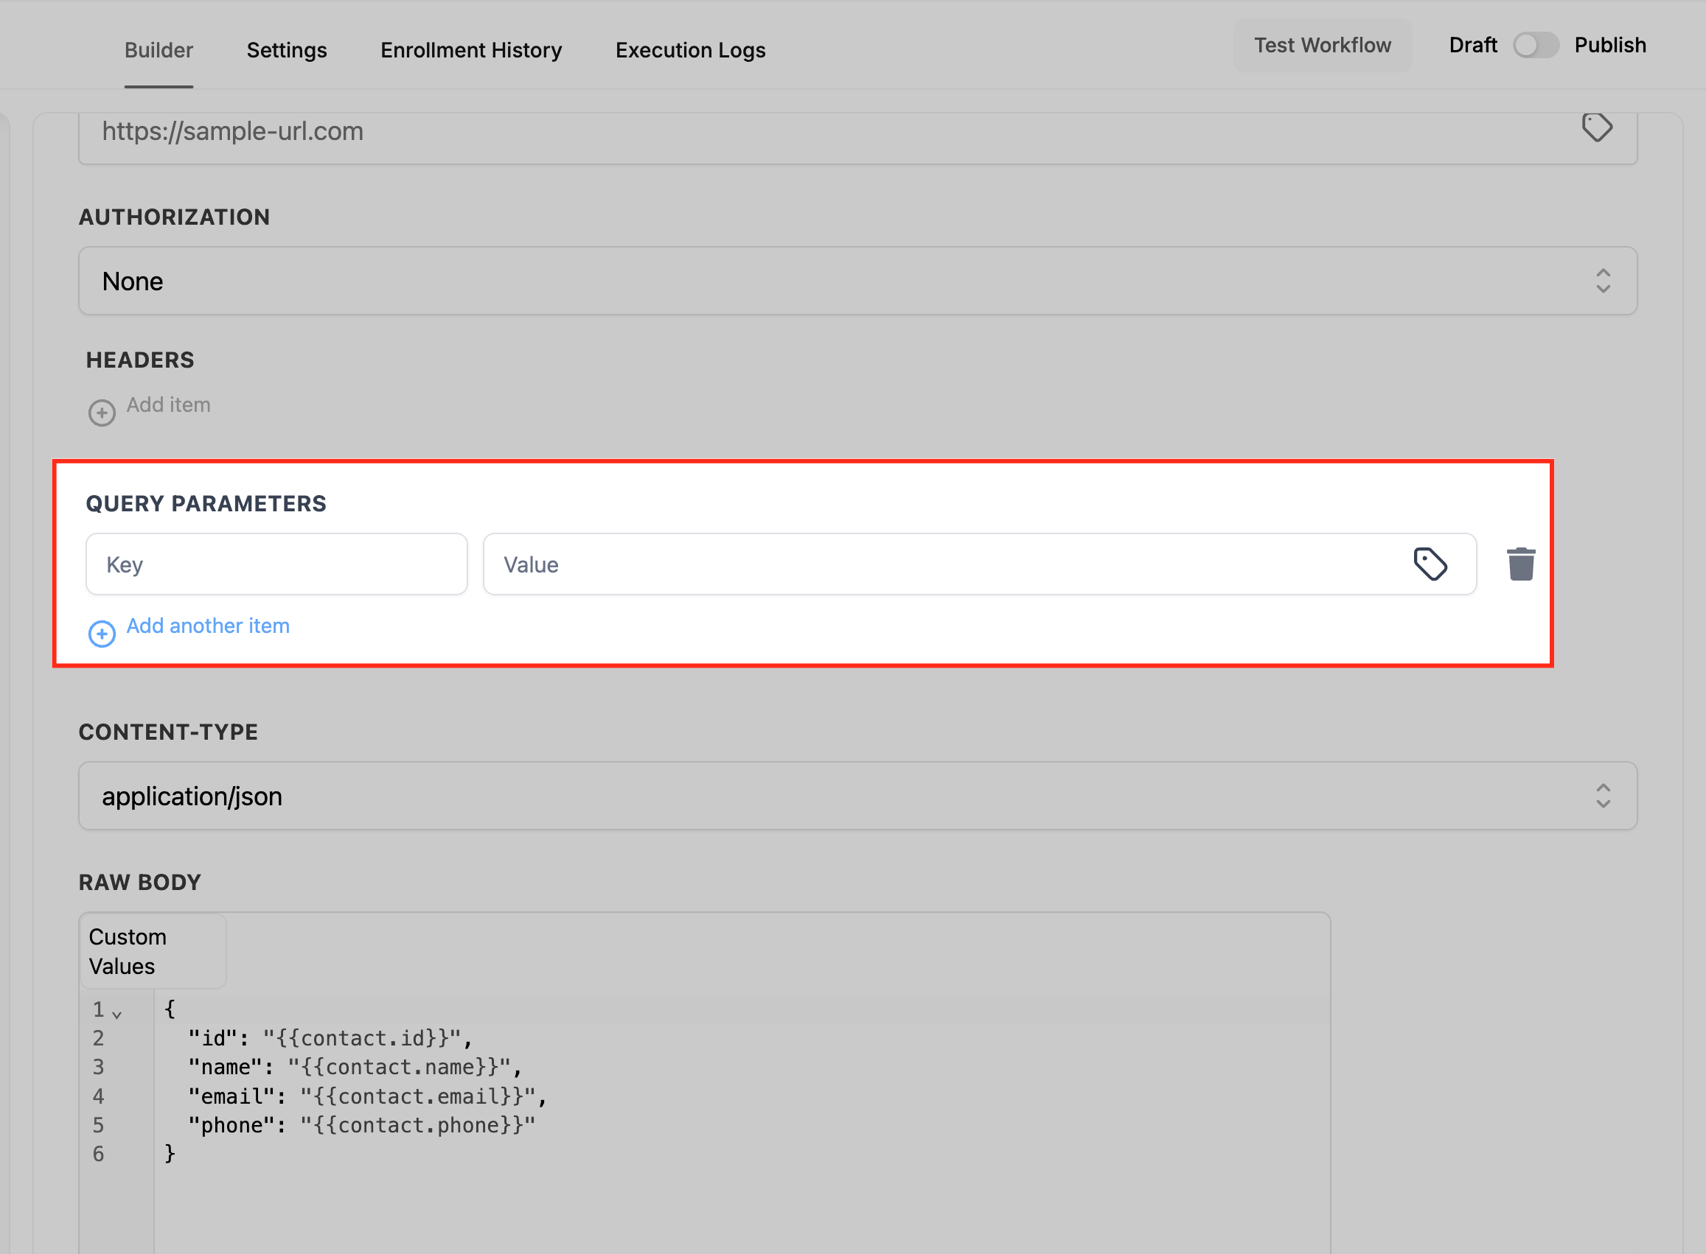Open the Settings tab

tap(286, 50)
